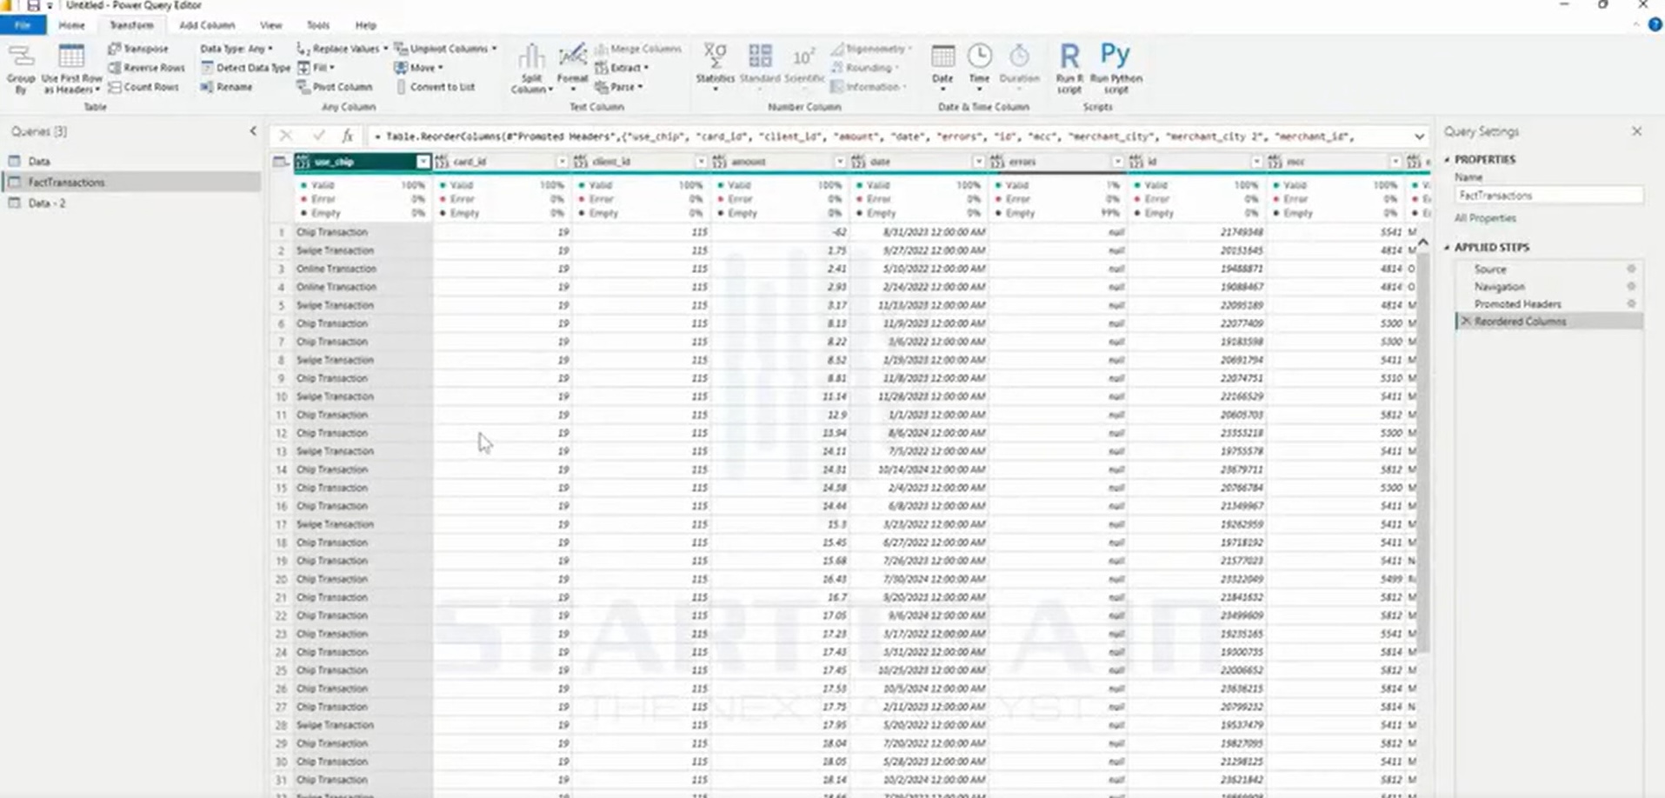Switch to the Home ribbon tab
This screenshot has width=1665, height=798.
pyautogui.click(x=71, y=25)
